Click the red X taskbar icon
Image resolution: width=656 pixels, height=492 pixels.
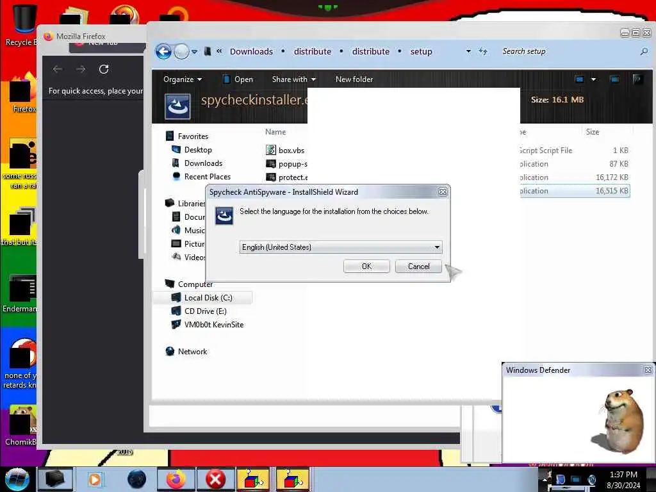coord(215,479)
